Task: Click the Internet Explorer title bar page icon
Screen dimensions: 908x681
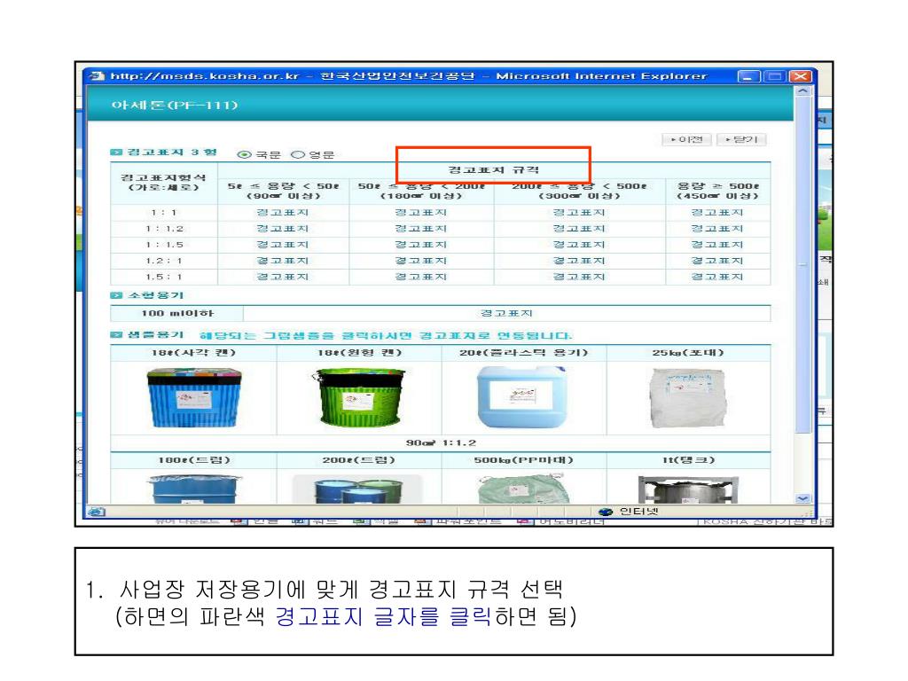Action: (97, 76)
